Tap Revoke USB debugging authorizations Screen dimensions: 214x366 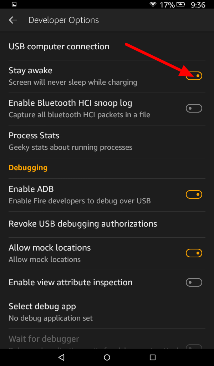[x=83, y=224]
